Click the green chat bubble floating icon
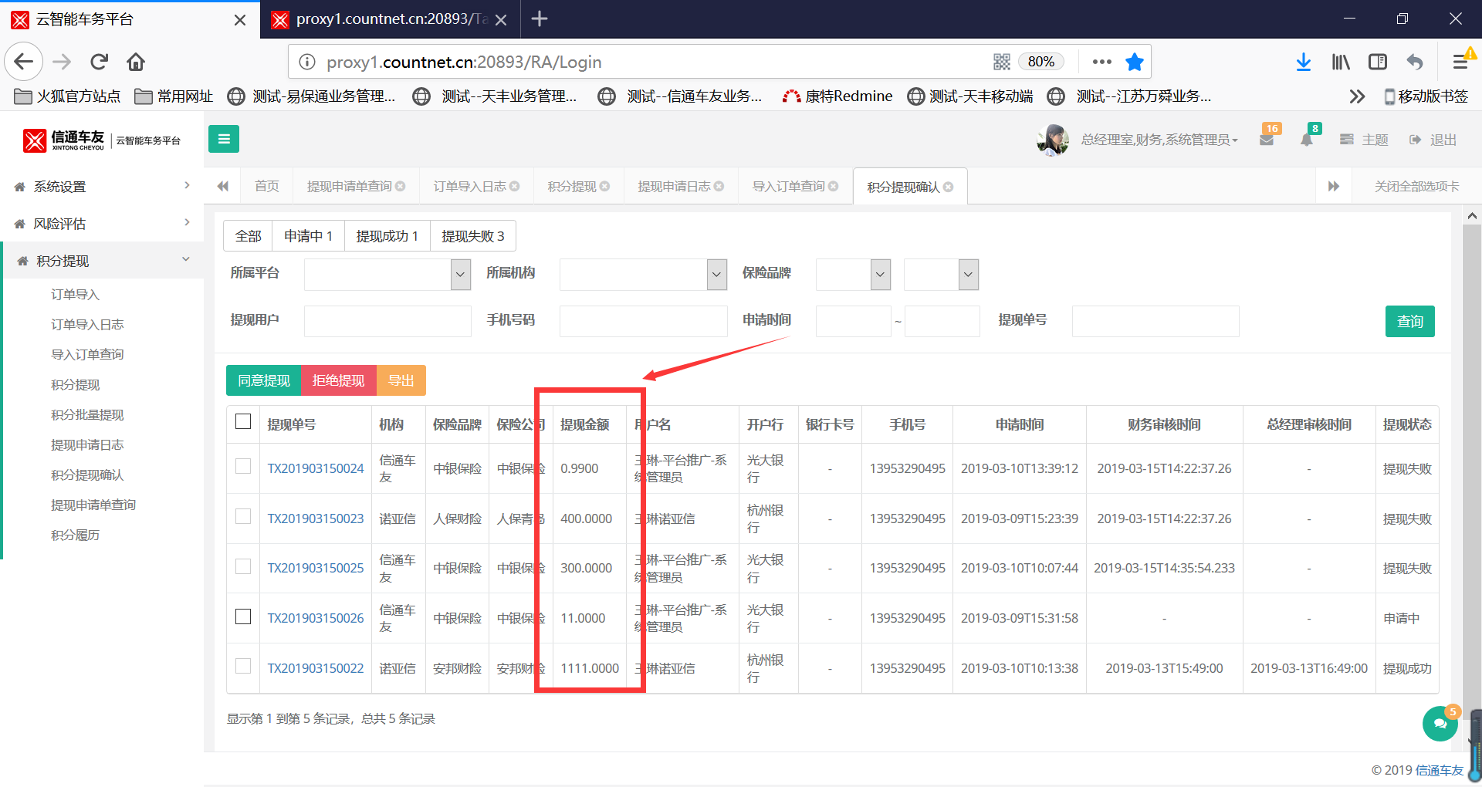 point(1440,724)
